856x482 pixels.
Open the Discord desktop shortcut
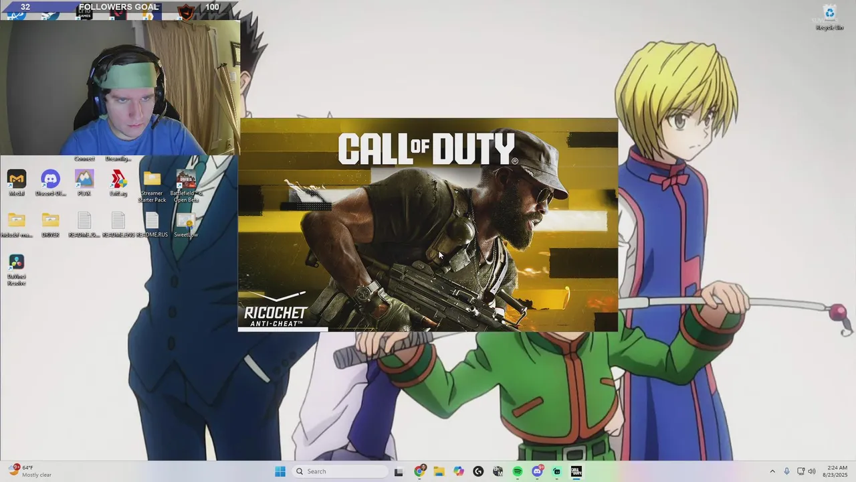pos(50,183)
